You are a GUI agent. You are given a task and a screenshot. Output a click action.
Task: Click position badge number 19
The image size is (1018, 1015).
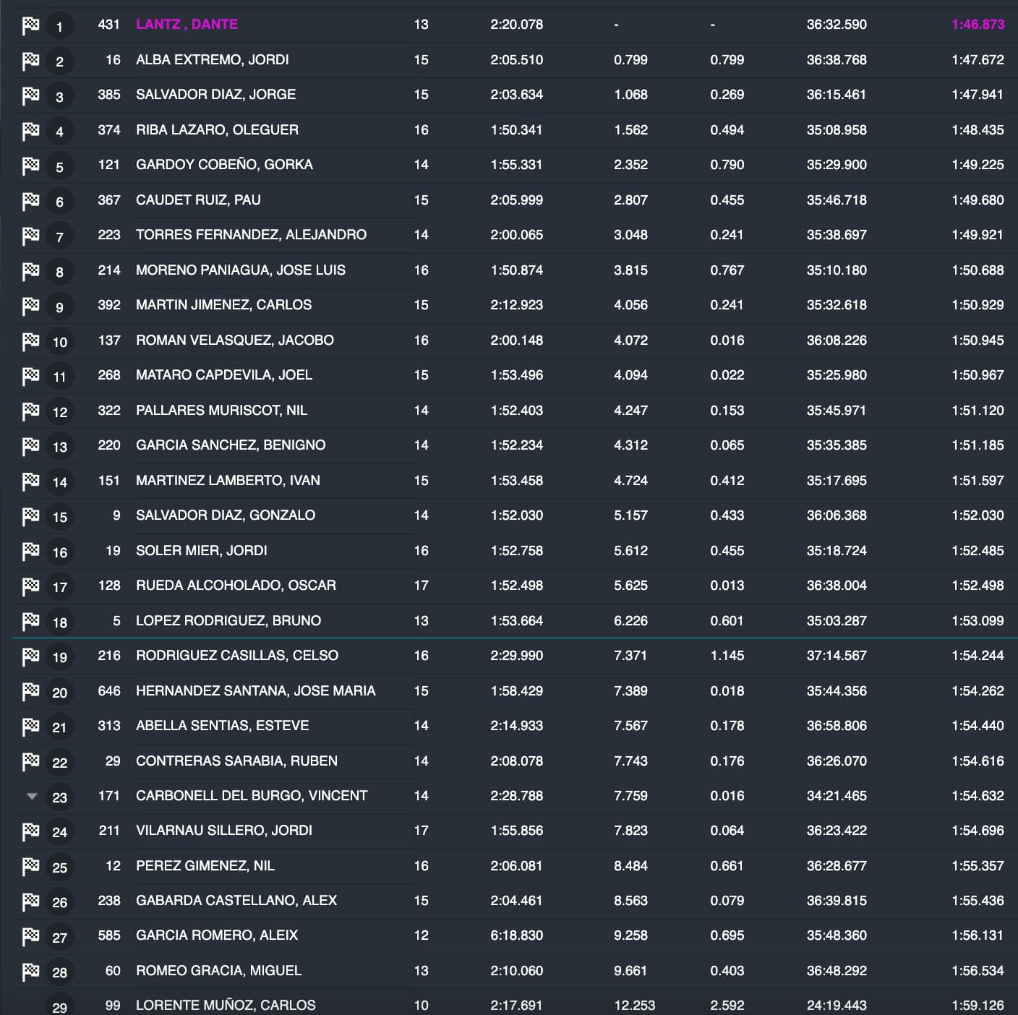pos(59,657)
